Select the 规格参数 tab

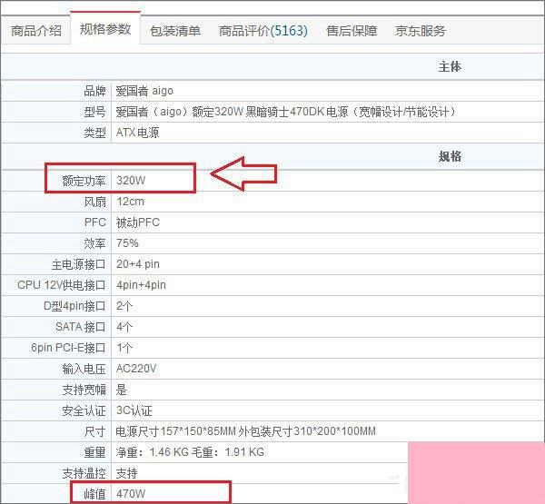coord(105,29)
